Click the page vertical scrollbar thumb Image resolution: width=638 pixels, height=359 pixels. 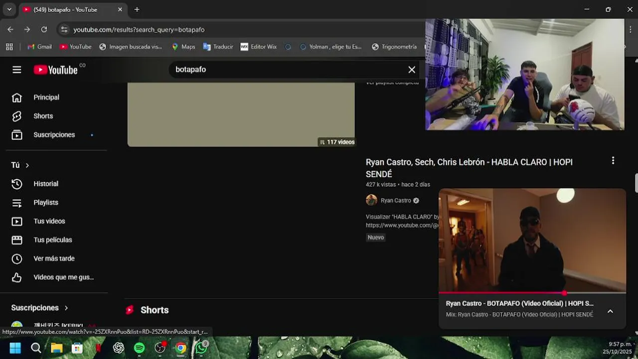point(636,182)
